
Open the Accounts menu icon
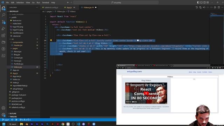coord(3,108)
